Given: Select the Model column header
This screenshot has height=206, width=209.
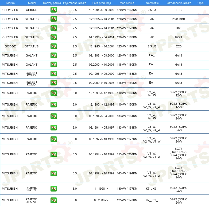Looking at the screenshot, I should (x=32, y=3).
